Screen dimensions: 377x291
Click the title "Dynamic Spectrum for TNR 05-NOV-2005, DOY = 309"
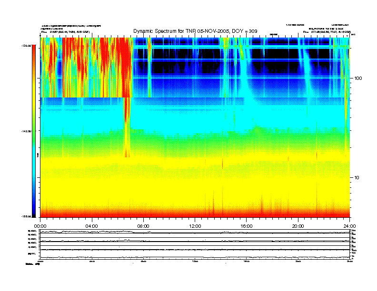coord(195,31)
